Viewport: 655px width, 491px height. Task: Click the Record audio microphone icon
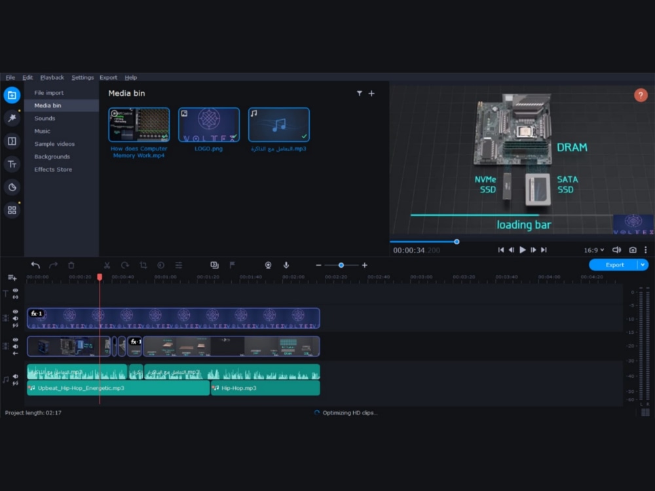[286, 265]
